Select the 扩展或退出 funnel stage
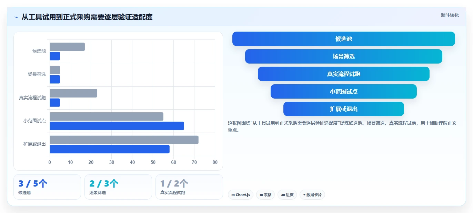This screenshot has height=213, width=473. (344, 109)
